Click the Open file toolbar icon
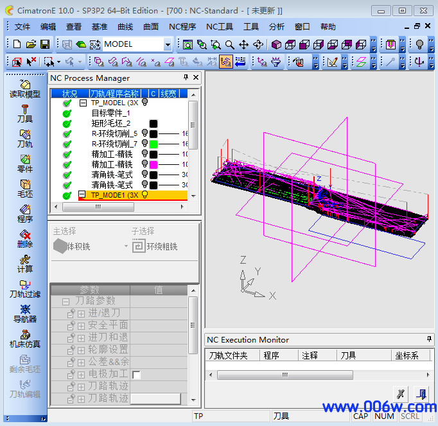 31,44
